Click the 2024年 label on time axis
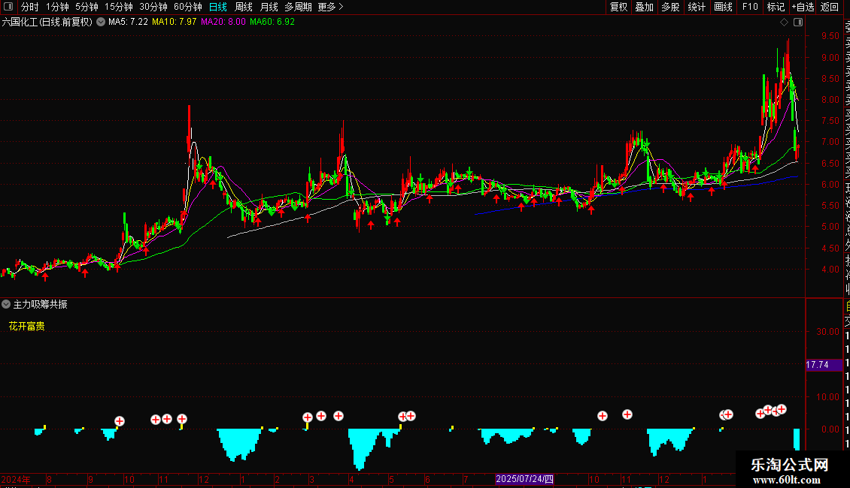 16,479
